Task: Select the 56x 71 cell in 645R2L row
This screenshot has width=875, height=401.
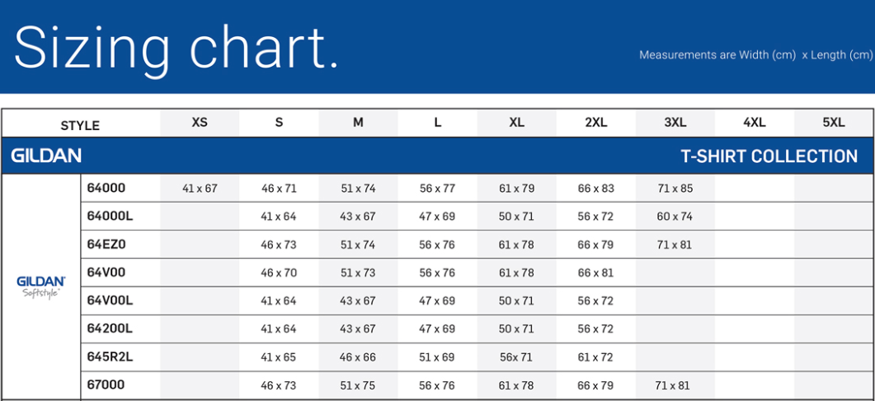Action: pos(515,357)
